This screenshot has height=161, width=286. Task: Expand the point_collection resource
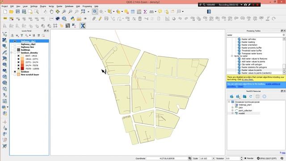(232, 110)
